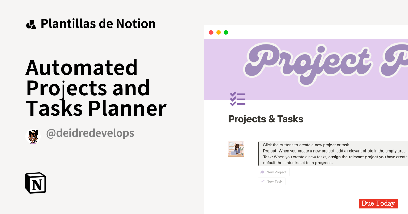This screenshot has height=214, width=408.
Task: Open Plantillas de Notion header link
Action: point(98,23)
